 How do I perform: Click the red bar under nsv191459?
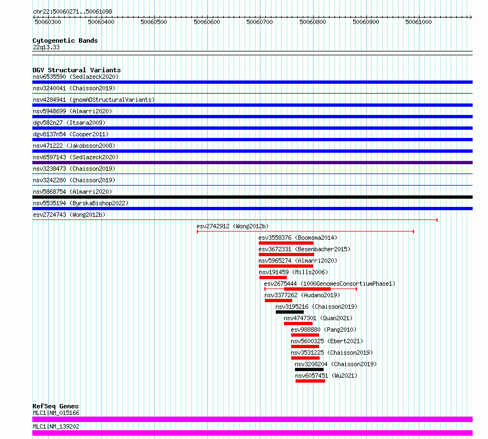tap(273, 278)
